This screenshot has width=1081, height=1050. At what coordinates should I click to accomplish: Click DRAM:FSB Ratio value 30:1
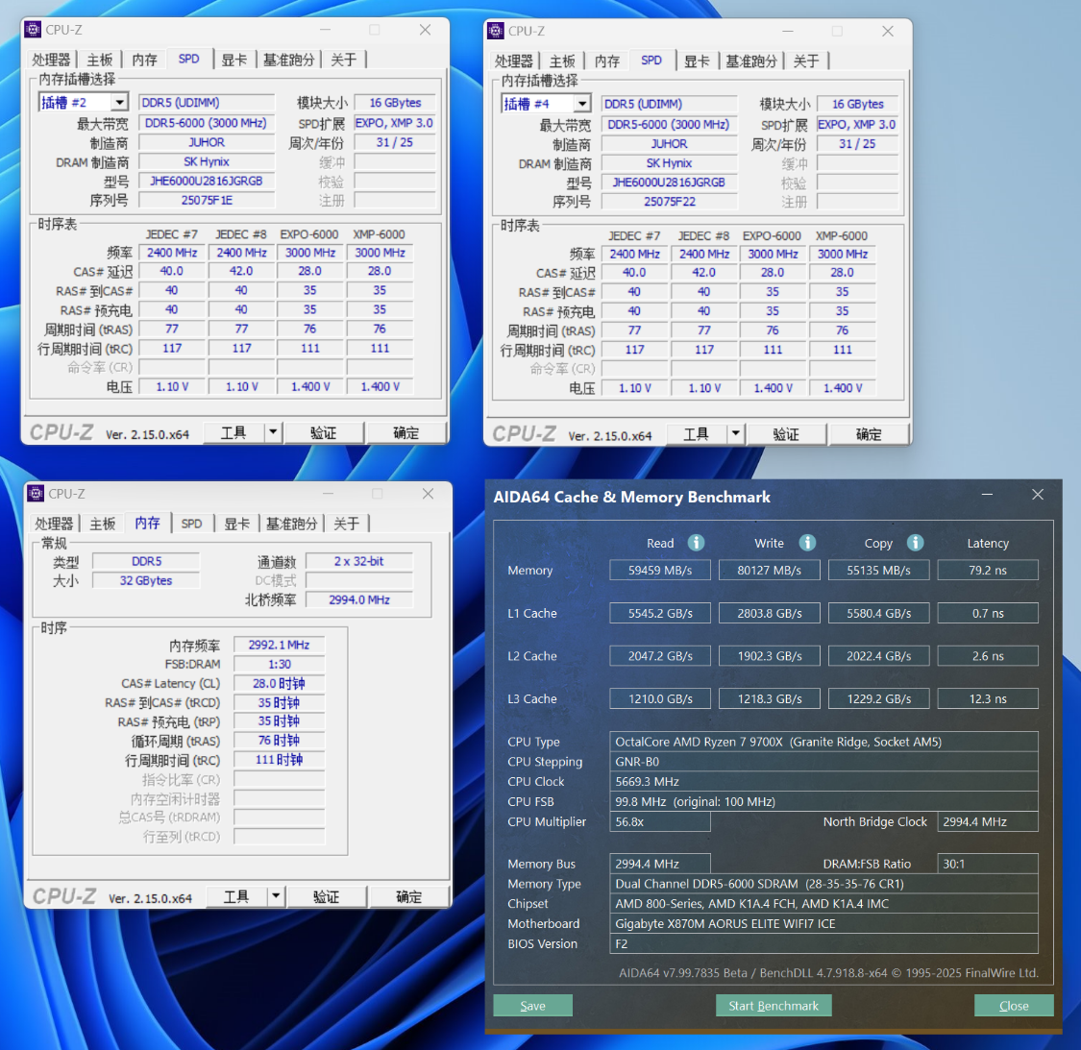[988, 864]
